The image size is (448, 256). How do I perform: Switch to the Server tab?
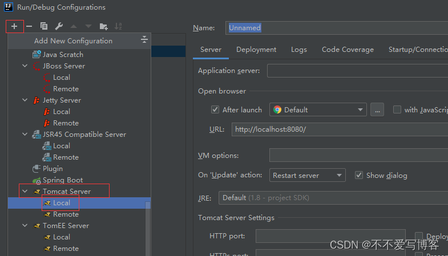(211, 50)
